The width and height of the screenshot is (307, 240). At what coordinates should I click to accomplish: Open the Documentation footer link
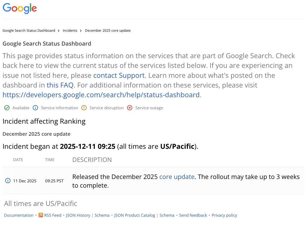point(19,215)
